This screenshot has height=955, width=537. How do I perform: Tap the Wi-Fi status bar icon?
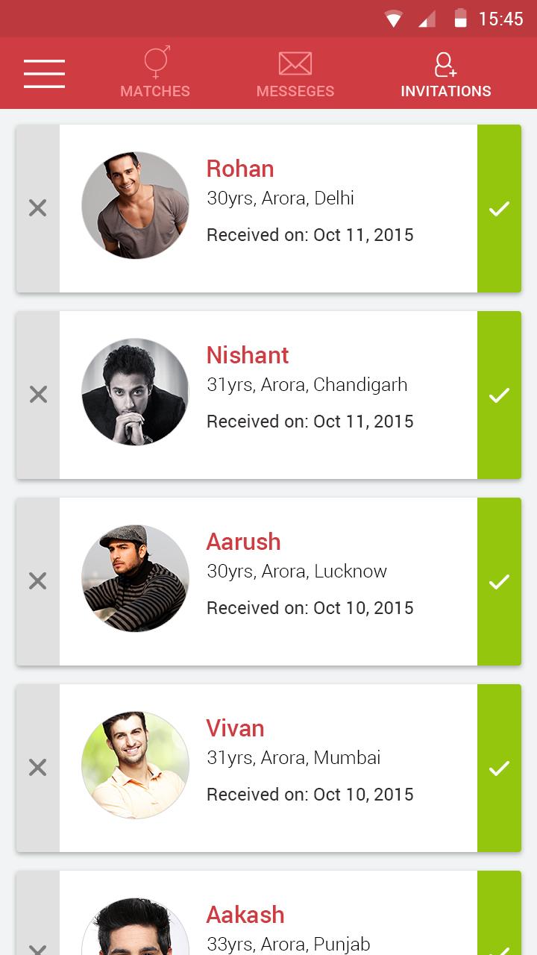(393, 19)
